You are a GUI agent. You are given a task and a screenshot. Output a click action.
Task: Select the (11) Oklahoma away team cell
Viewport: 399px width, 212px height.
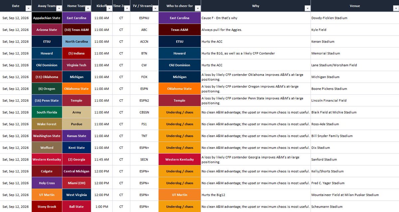47,77
